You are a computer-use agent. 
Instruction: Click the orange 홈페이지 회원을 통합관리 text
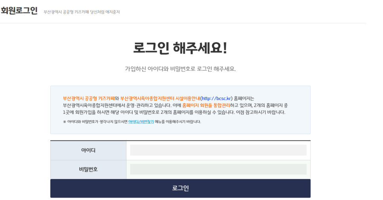[206, 106]
